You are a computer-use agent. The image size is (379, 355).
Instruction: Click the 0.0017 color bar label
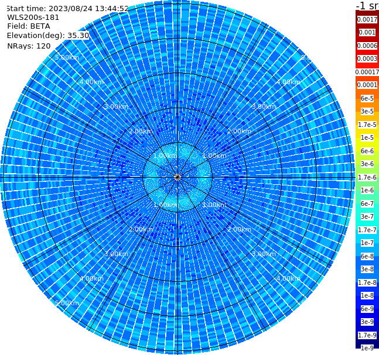(x=367, y=19)
